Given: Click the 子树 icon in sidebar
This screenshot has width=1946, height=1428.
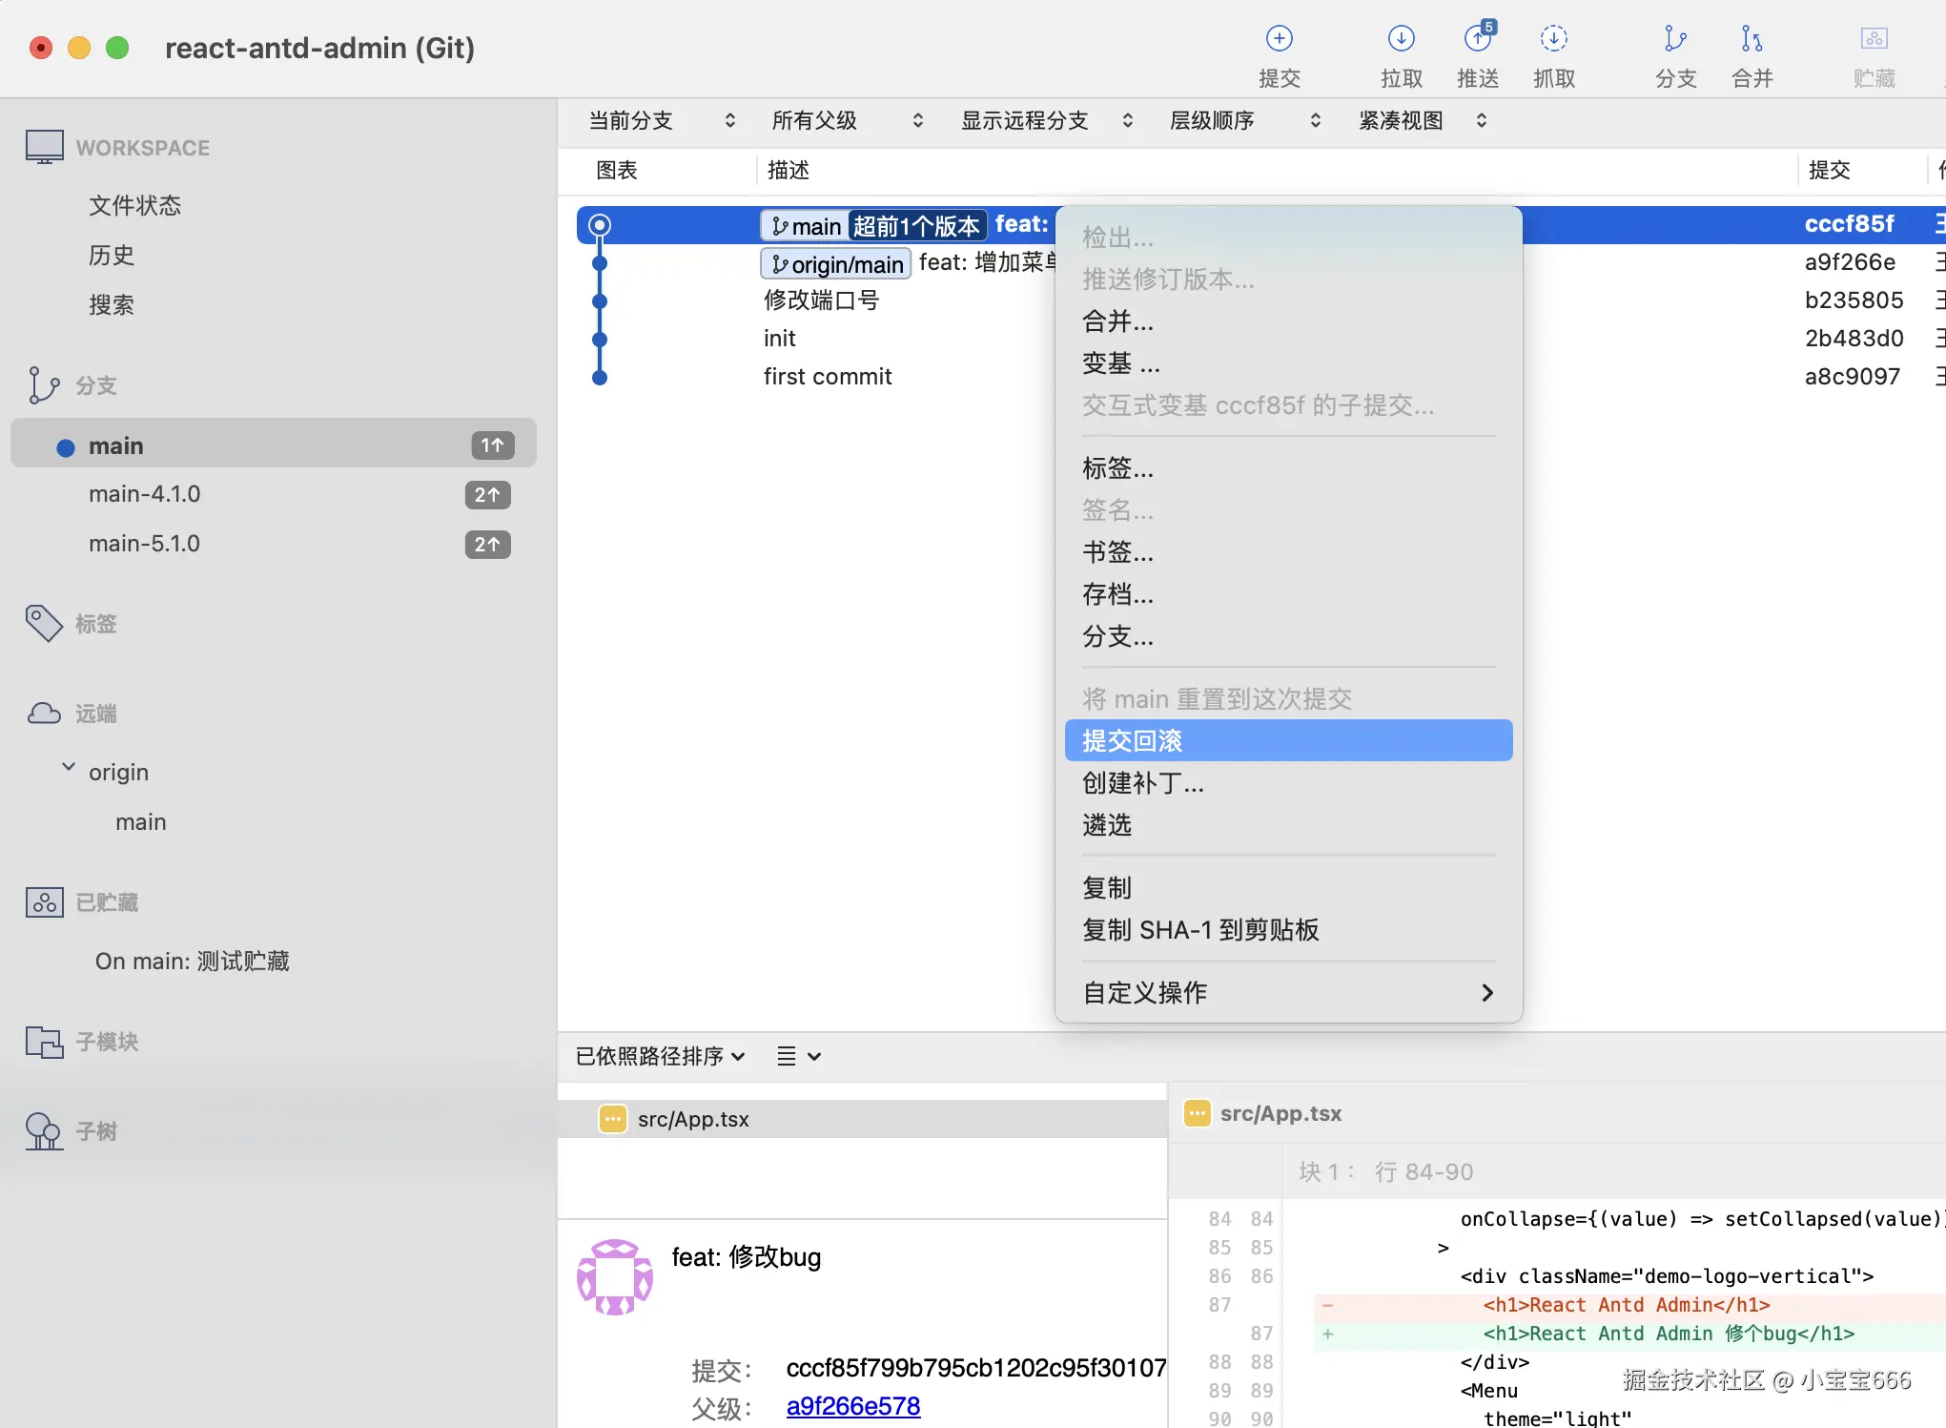Looking at the screenshot, I should [x=43, y=1130].
